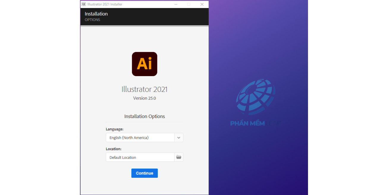The image size is (388, 195).
Task: Click the Illustrator 2021 product name
Action: [x=144, y=89]
